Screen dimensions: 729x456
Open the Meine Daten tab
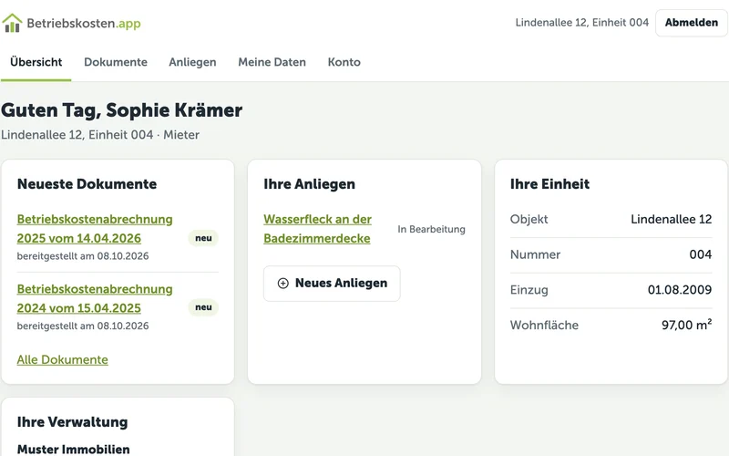(x=272, y=62)
